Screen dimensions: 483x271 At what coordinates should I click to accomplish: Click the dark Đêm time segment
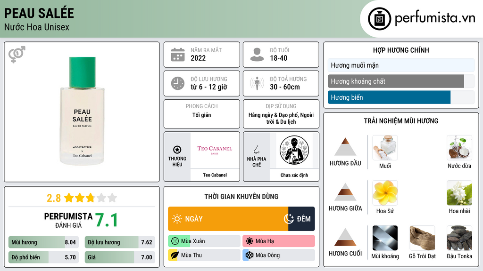(301, 219)
